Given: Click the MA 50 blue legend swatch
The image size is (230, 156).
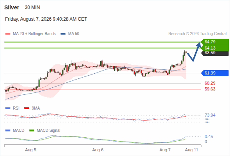Looking at the screenshot, I should coord(63,34).
